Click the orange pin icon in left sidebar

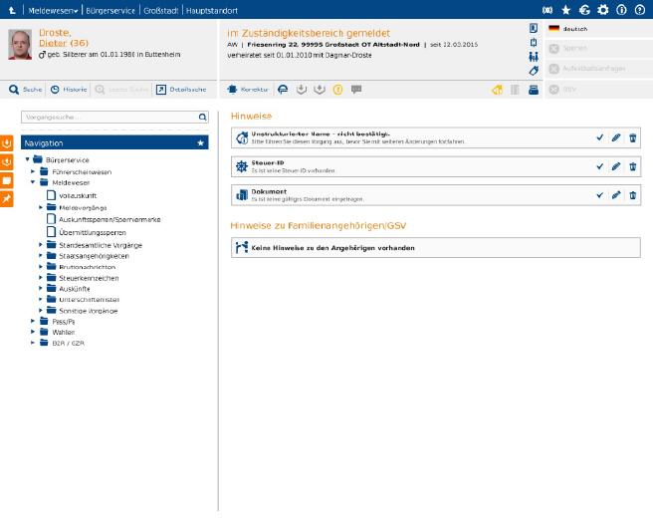[7, 199]
